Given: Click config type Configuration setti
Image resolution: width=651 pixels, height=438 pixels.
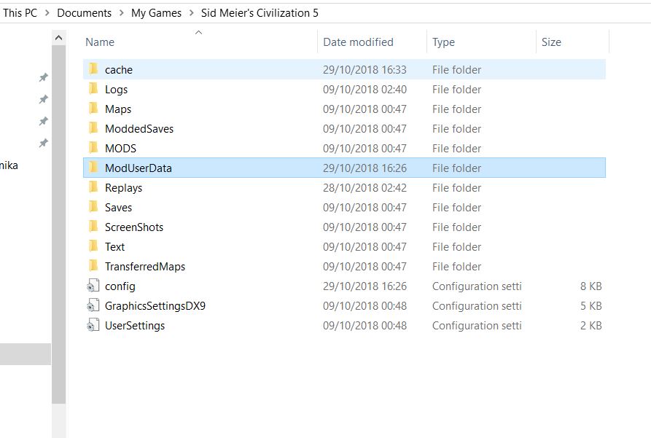Looking at the screenshot, I should [477, 286].
